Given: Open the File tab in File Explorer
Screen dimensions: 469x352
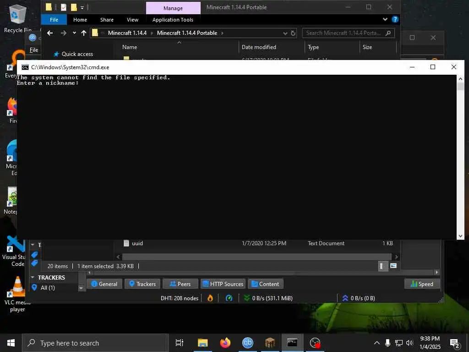Looking at the screenshot, I should 54,20.
